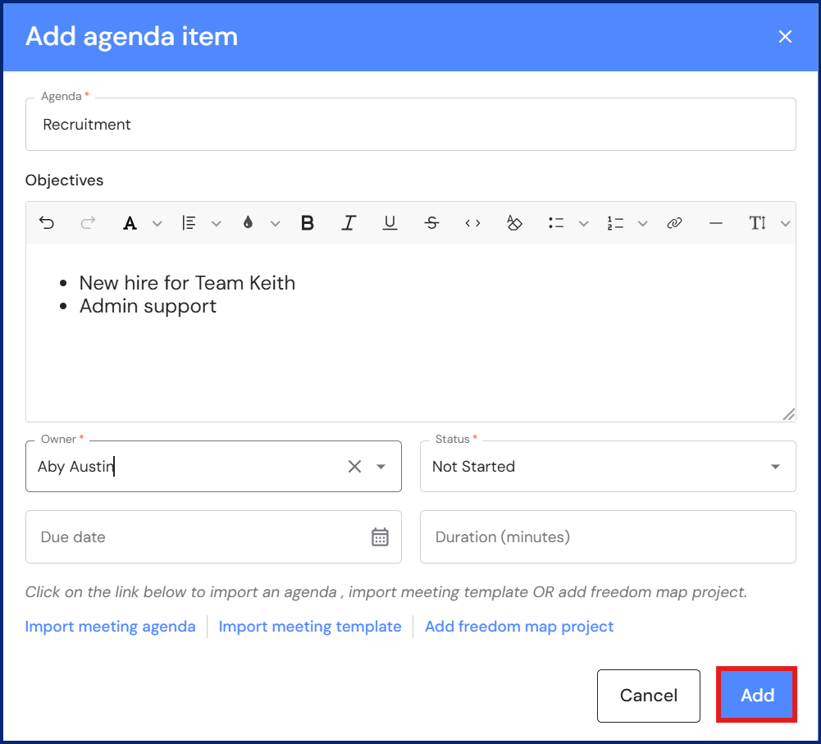
Task: Underline the selected objectives text
Action: click(390, 223)
